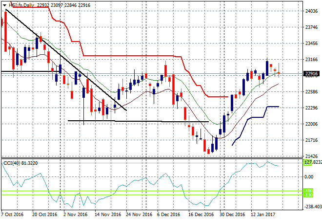Image resolution: width=322 pixels, height=220 pixels.
Task: Click the 30 Dec 2016 date label
Action: point(232,215)
